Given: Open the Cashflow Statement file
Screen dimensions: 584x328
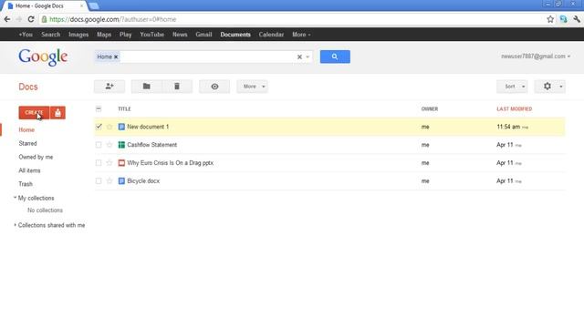Looking at the screenshot, I should pos(152,145).
